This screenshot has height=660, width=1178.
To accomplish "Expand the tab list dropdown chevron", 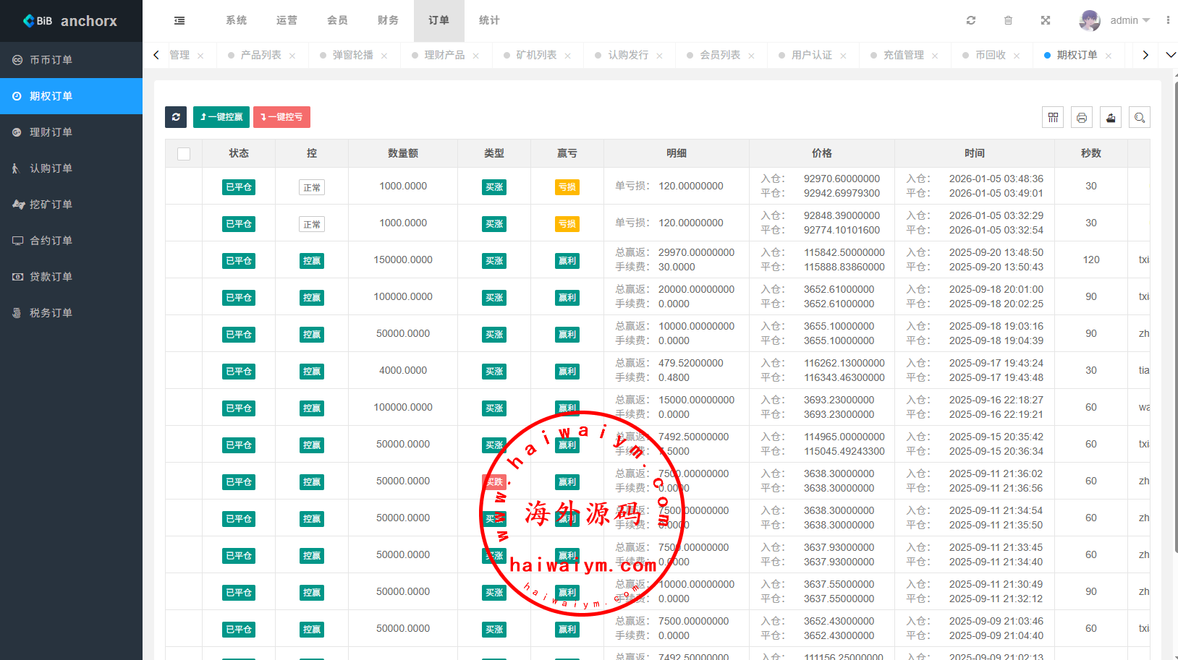I will (1171, 55).
